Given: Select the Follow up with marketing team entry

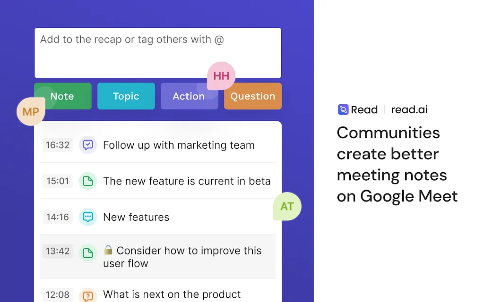Looking at the screenshot, I should click(179, 145).
